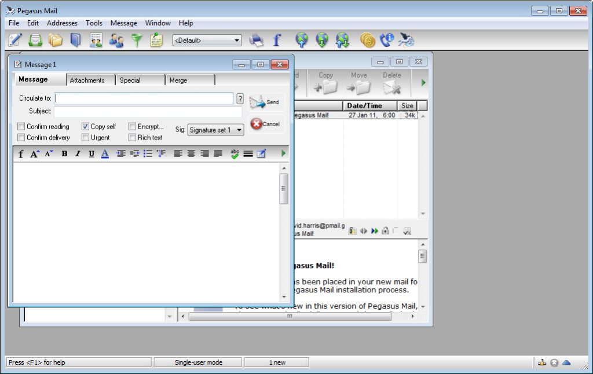Click the gold coins icon
The height and width of the screenshot is (374, 593).
click(x=367, y=40)
